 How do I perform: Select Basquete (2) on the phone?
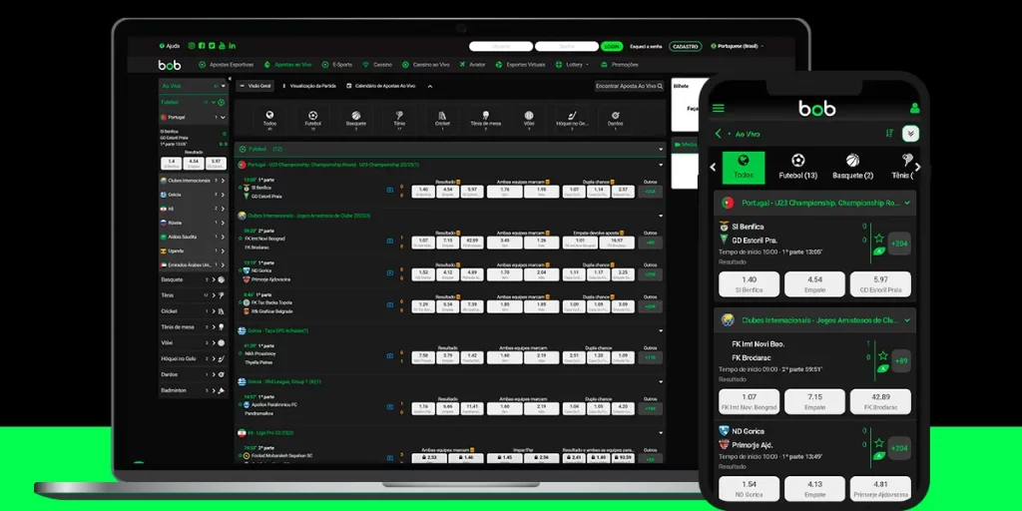pos(852,167)
